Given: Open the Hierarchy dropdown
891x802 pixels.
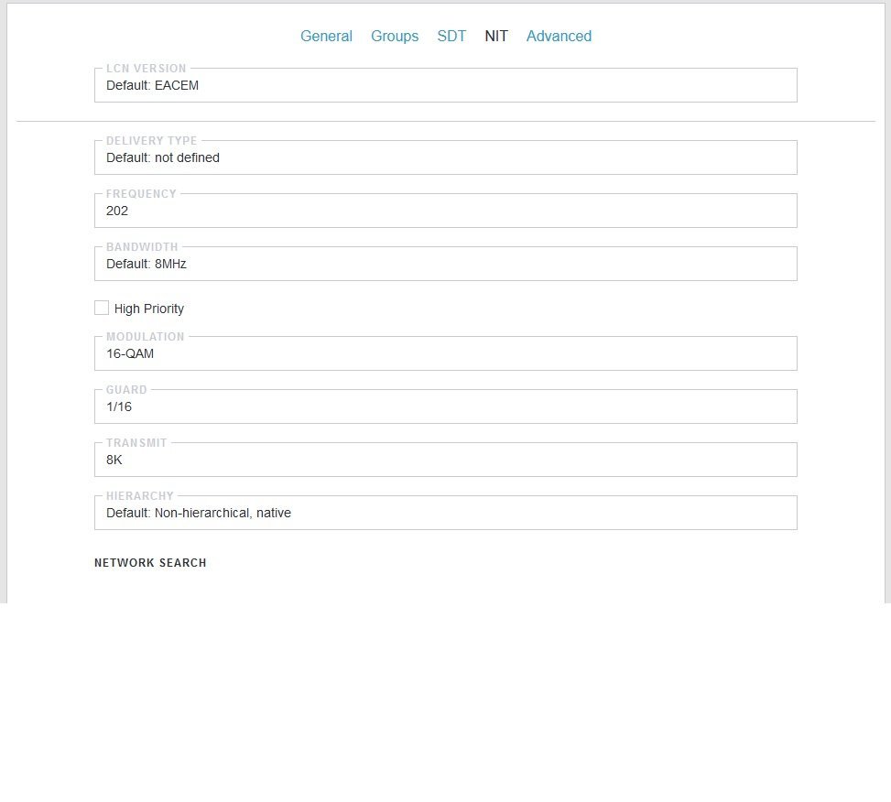Looking at the screenshot, I should [x=445, y=513].
